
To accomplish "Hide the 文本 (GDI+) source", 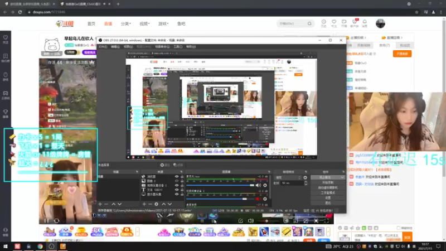I will (x=177, y=190).
